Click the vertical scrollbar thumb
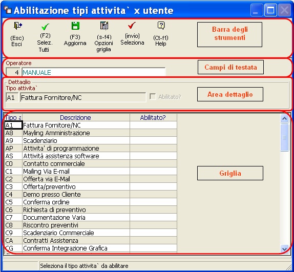294x272 pixels. pos(284,137)
